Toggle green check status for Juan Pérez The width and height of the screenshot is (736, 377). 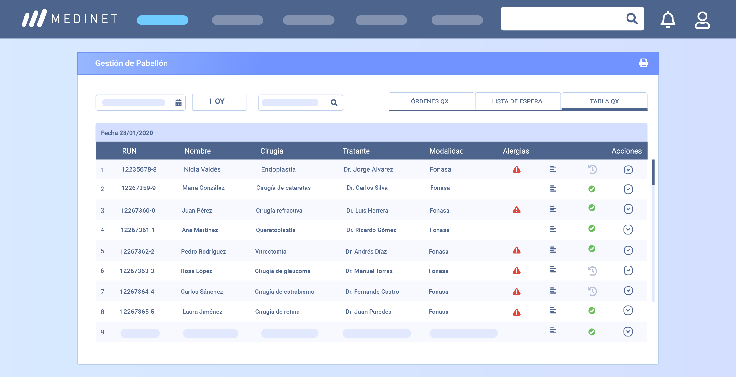[592, 208]
